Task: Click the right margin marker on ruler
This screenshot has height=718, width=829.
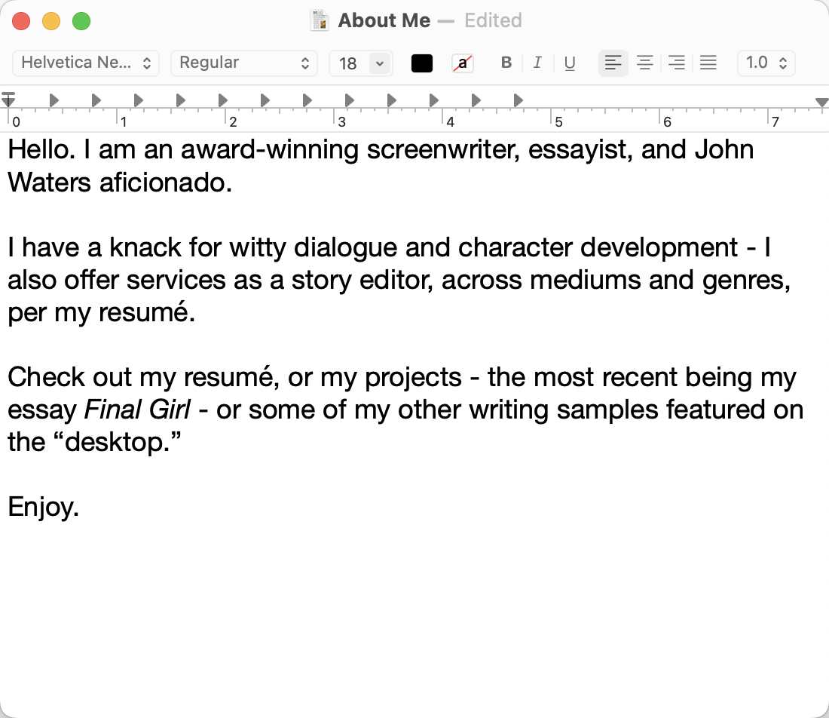Action: [822, 102]
